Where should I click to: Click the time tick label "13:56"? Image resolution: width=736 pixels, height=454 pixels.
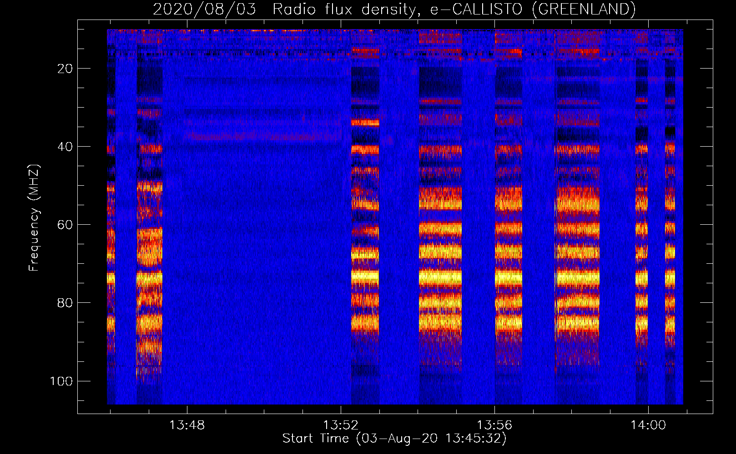click(494, 425)
